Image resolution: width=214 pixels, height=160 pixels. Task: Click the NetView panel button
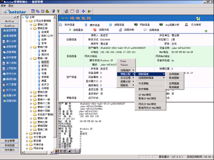(10, 21)
